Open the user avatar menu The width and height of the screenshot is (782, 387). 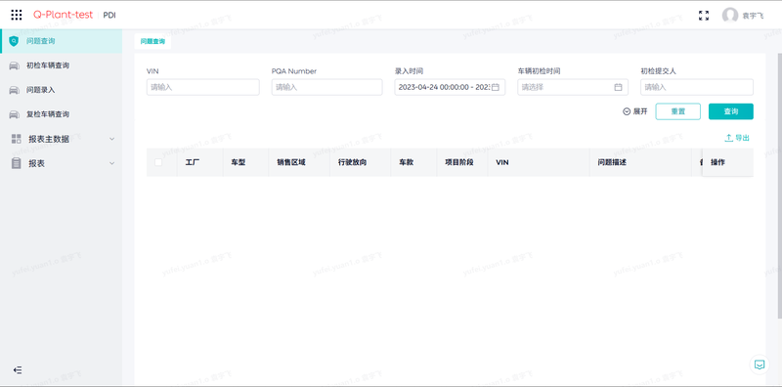click(x=730, y=16)
